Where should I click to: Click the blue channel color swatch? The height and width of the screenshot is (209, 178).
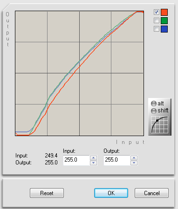click(x=164, y=29)
